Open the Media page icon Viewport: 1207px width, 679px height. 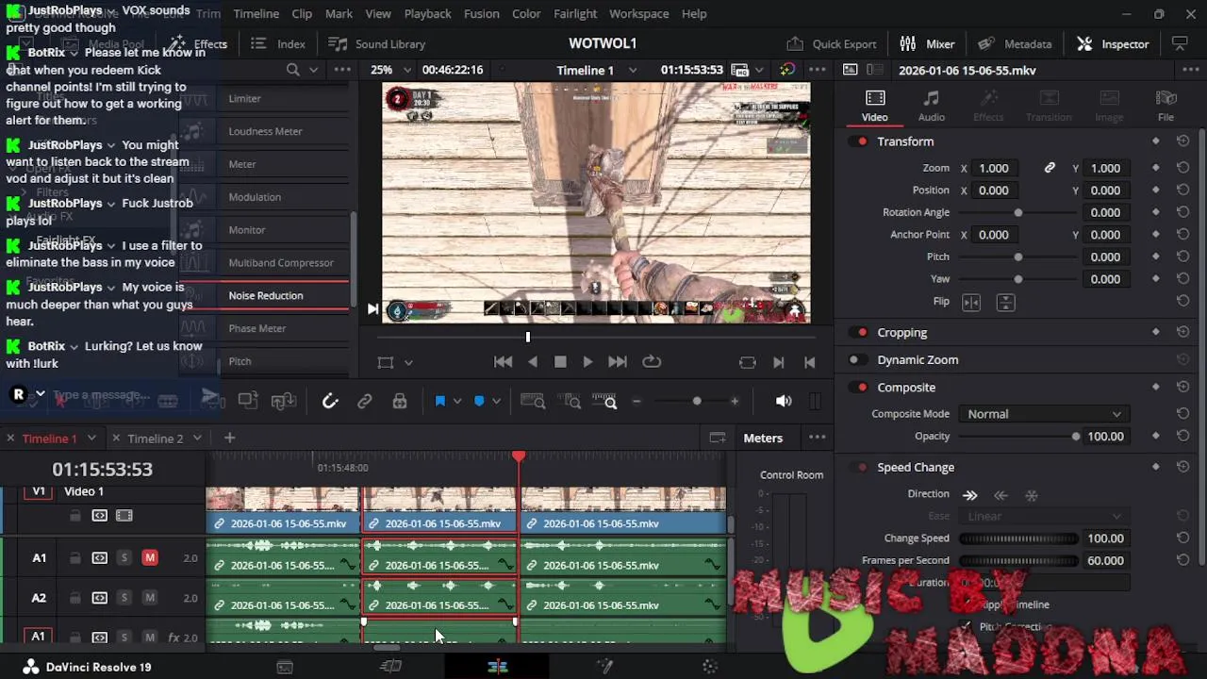pos(285,667)
